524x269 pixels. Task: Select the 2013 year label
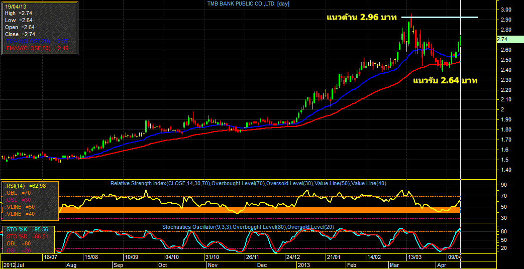303,265
